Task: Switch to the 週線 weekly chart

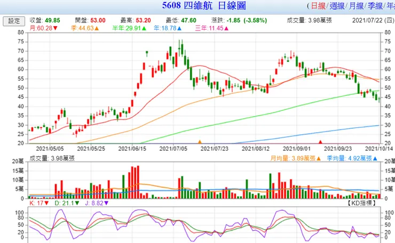Action: (x=337, y=6)
